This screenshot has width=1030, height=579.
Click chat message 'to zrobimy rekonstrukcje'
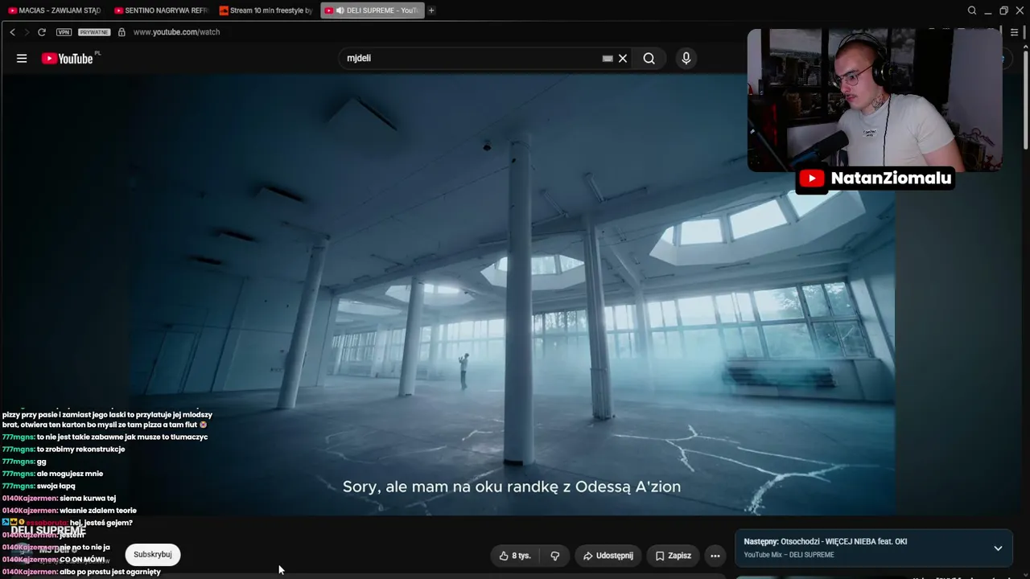point(80,450)
